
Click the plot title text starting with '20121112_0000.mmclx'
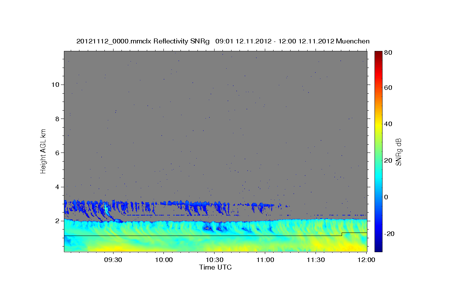(x=223, y=42)
